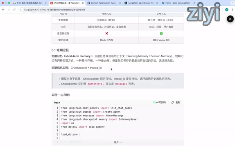Open the Chrome profile avatar

[x=227, y=9]
